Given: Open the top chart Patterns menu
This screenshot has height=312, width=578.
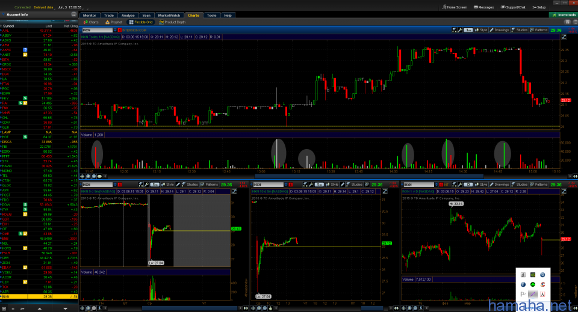Looking at the screenshot, I should 539,30.
